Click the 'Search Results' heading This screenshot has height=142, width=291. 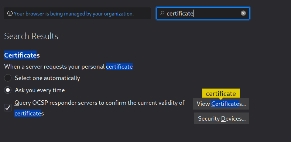point(31,36)
